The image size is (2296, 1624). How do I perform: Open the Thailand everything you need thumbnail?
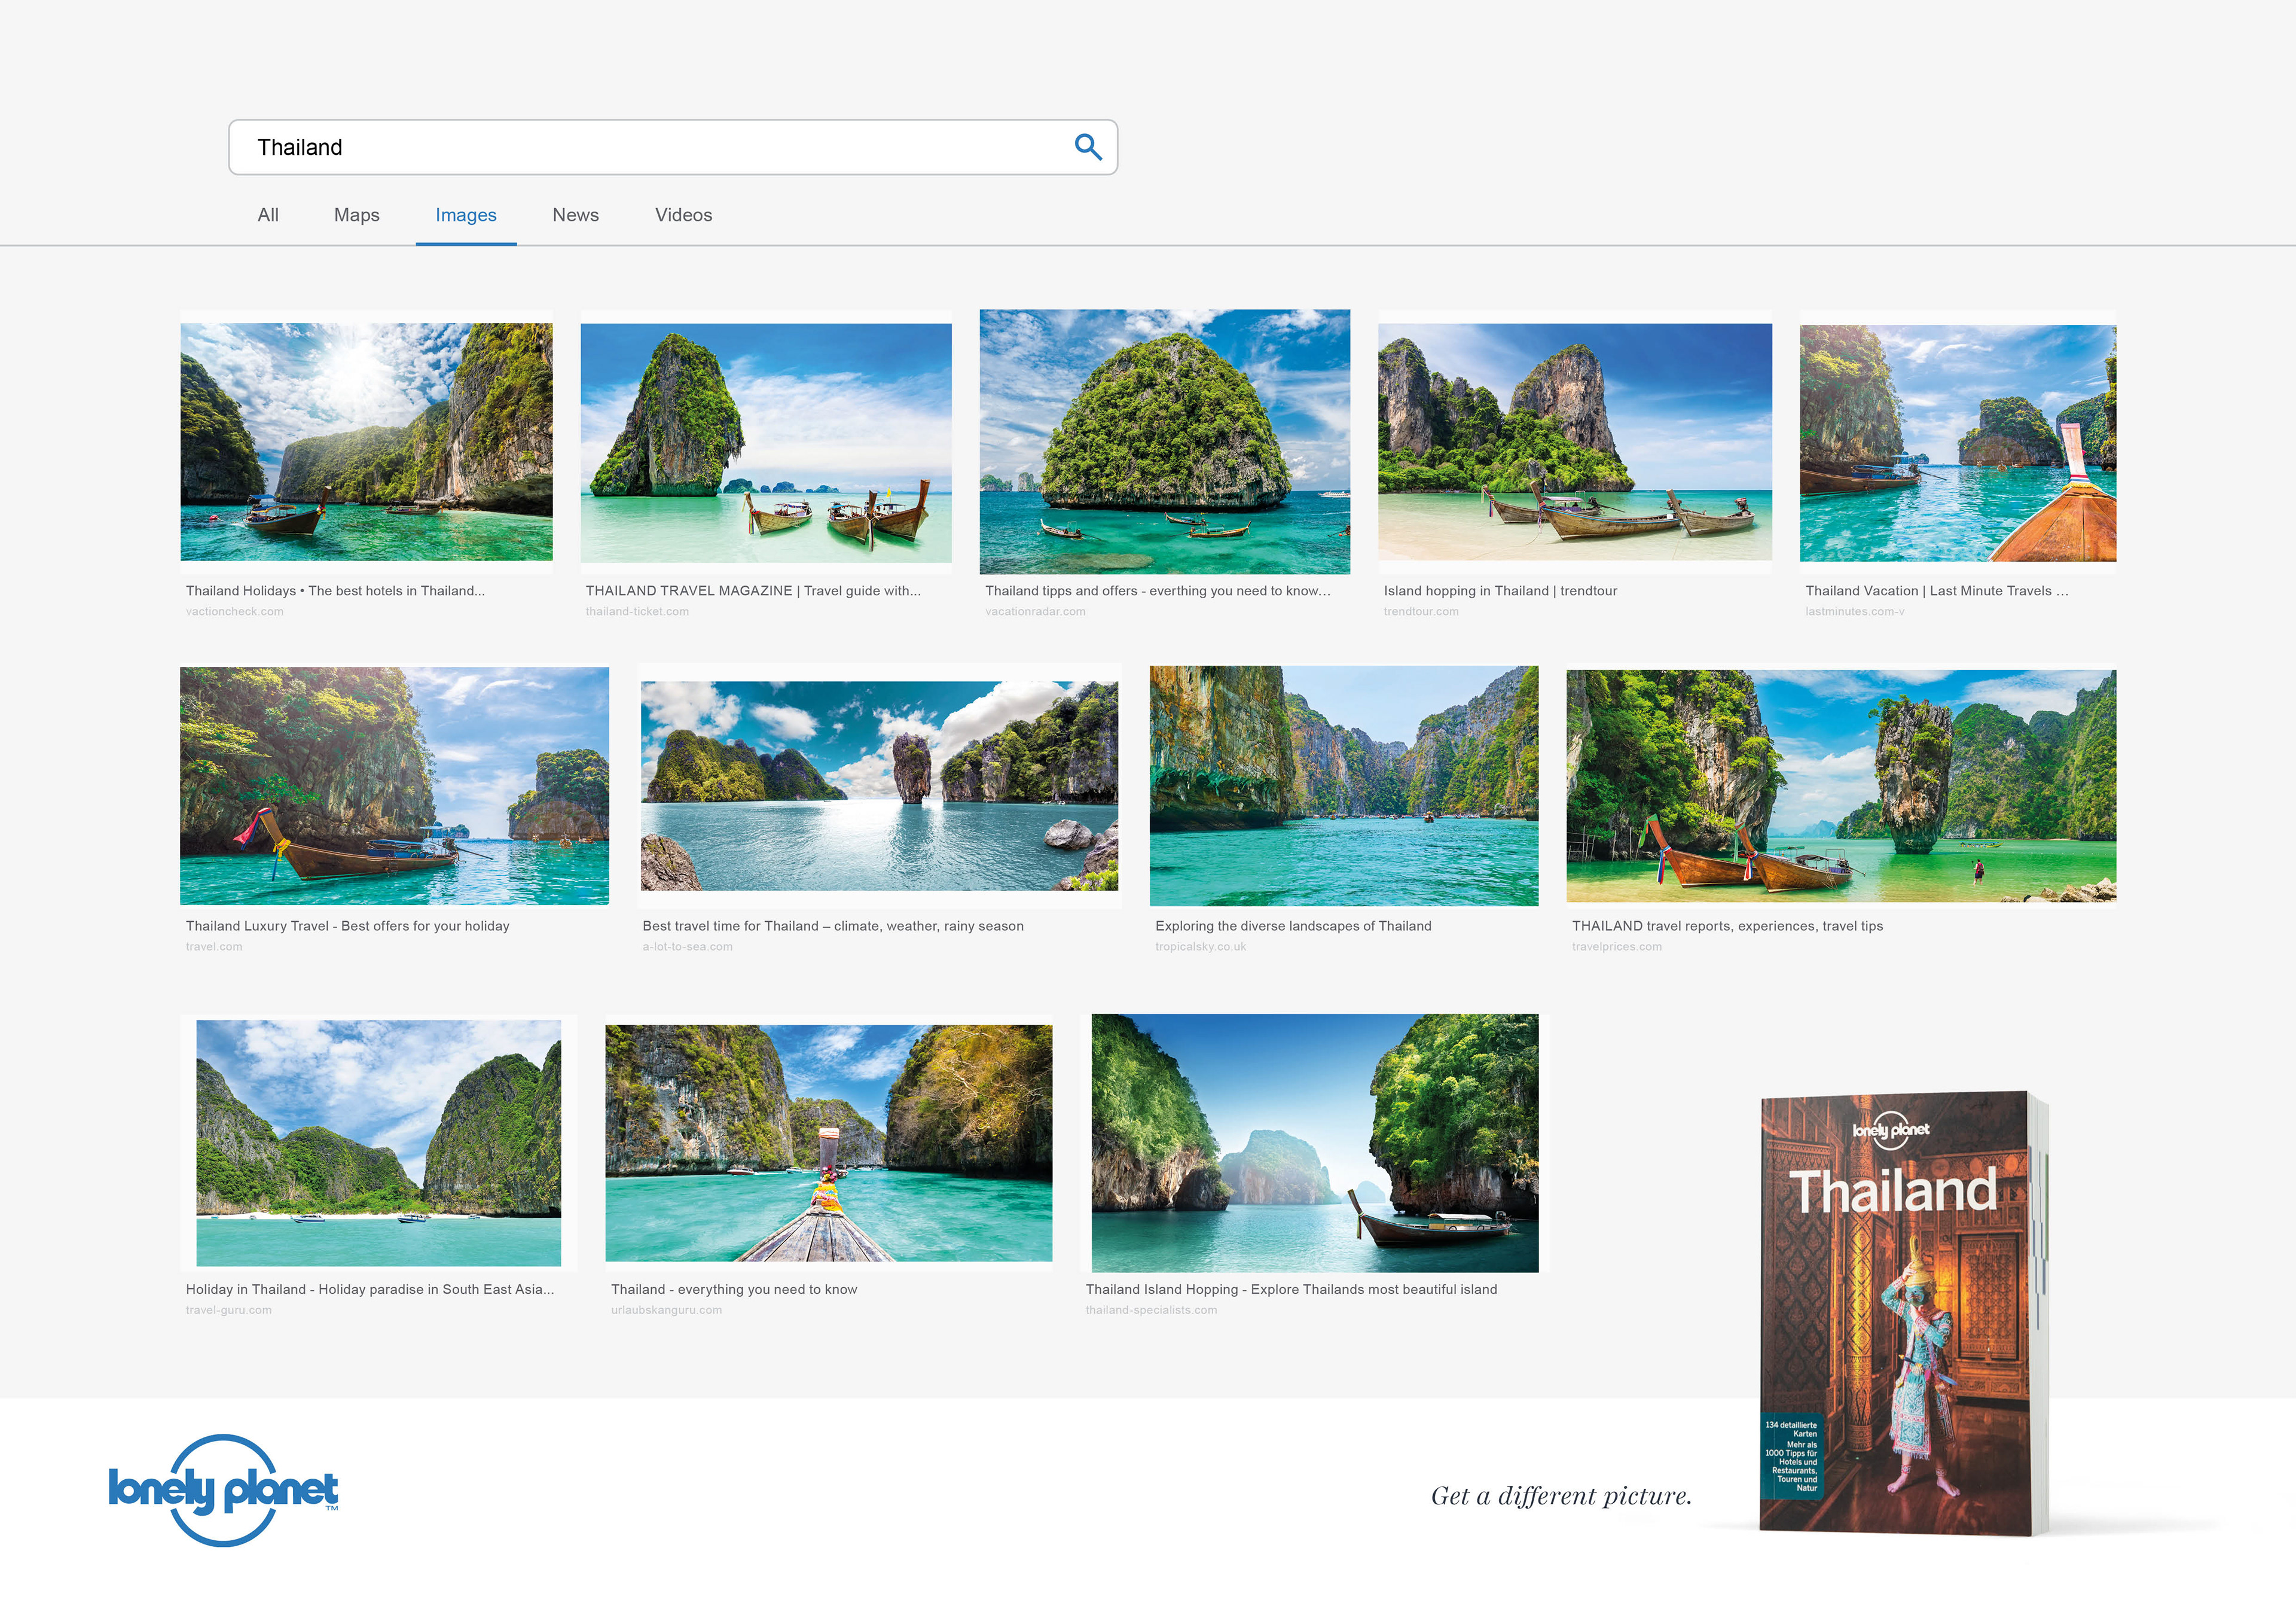click(829, 1142)
